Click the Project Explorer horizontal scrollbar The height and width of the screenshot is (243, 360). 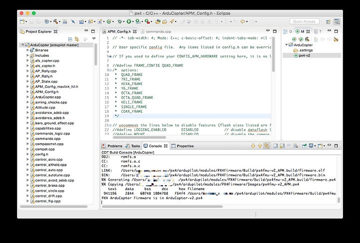click(53, 207)
